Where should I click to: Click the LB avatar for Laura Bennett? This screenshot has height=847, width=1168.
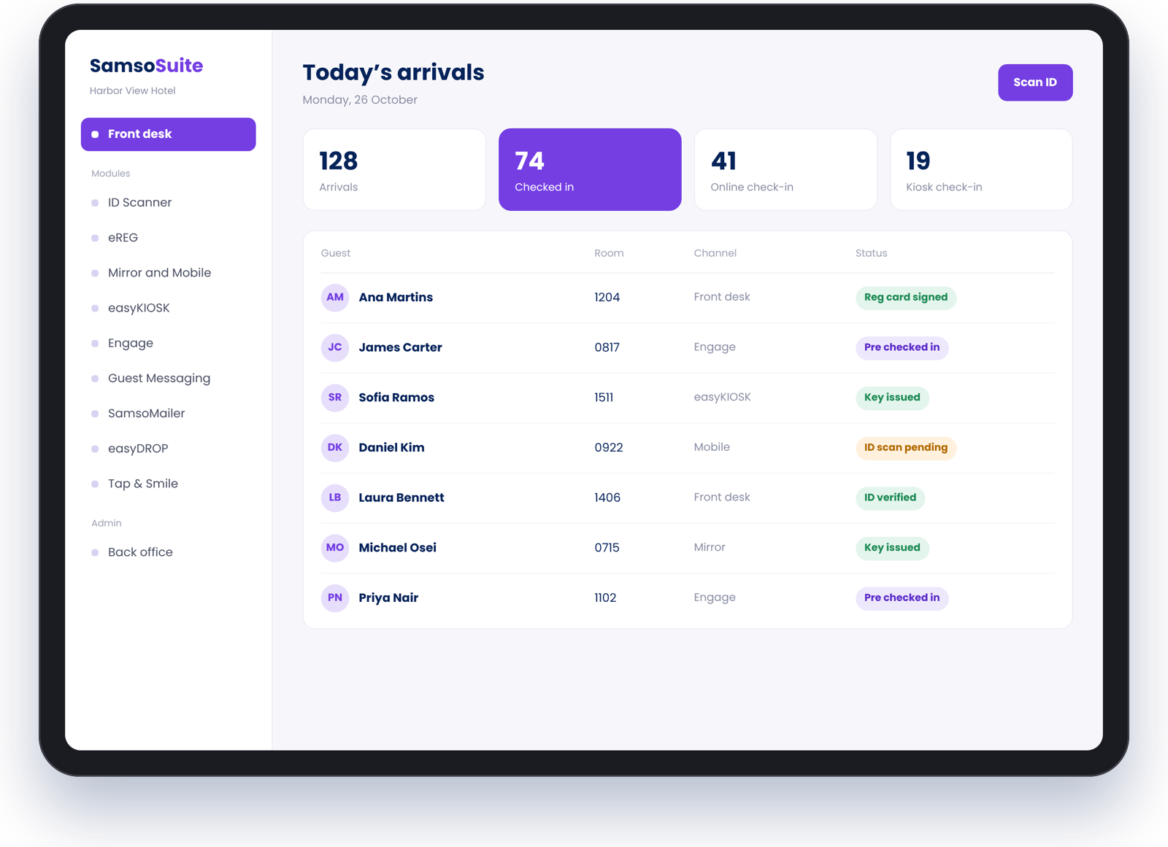pyautogui.click(x=335, y=498)
